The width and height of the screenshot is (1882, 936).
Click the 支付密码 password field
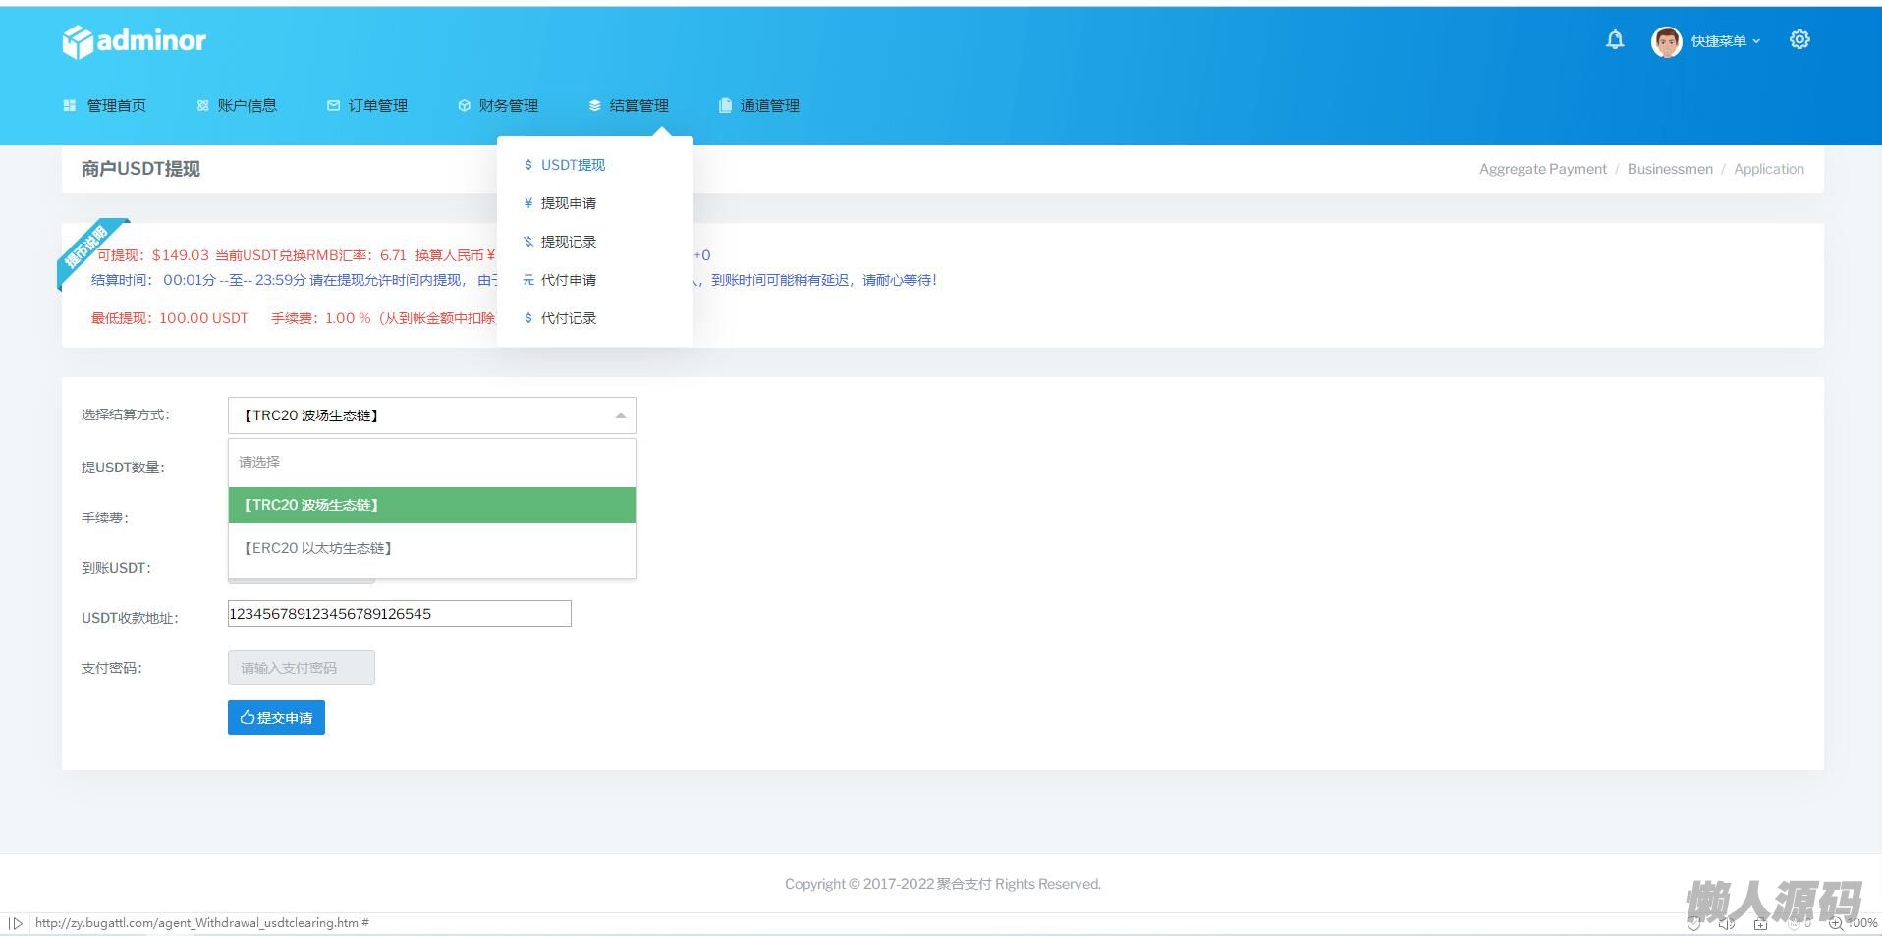coord(301,668)
